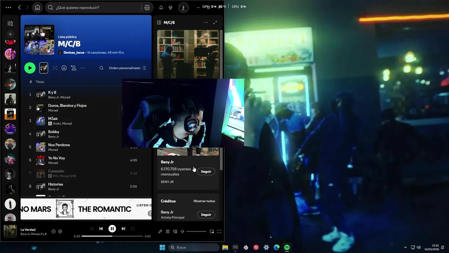
Task: Open the Browse icon in search bar
Action: [147, 7]
